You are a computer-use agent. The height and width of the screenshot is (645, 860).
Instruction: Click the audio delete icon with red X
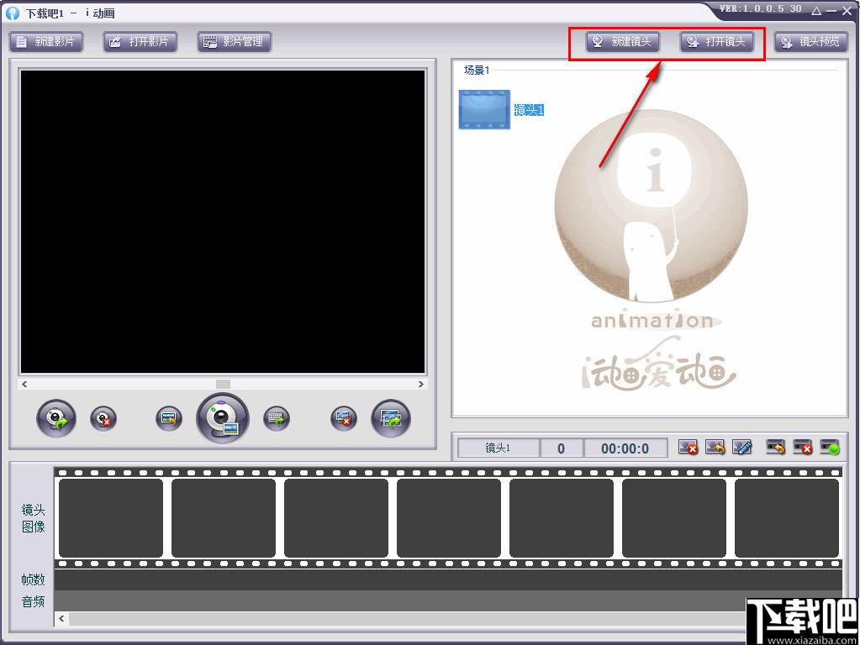[802, 447]
